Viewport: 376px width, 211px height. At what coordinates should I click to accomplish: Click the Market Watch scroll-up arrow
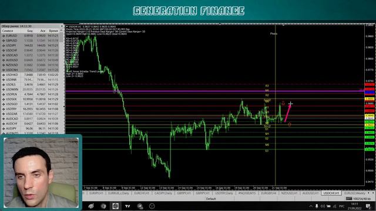(62, 31)
